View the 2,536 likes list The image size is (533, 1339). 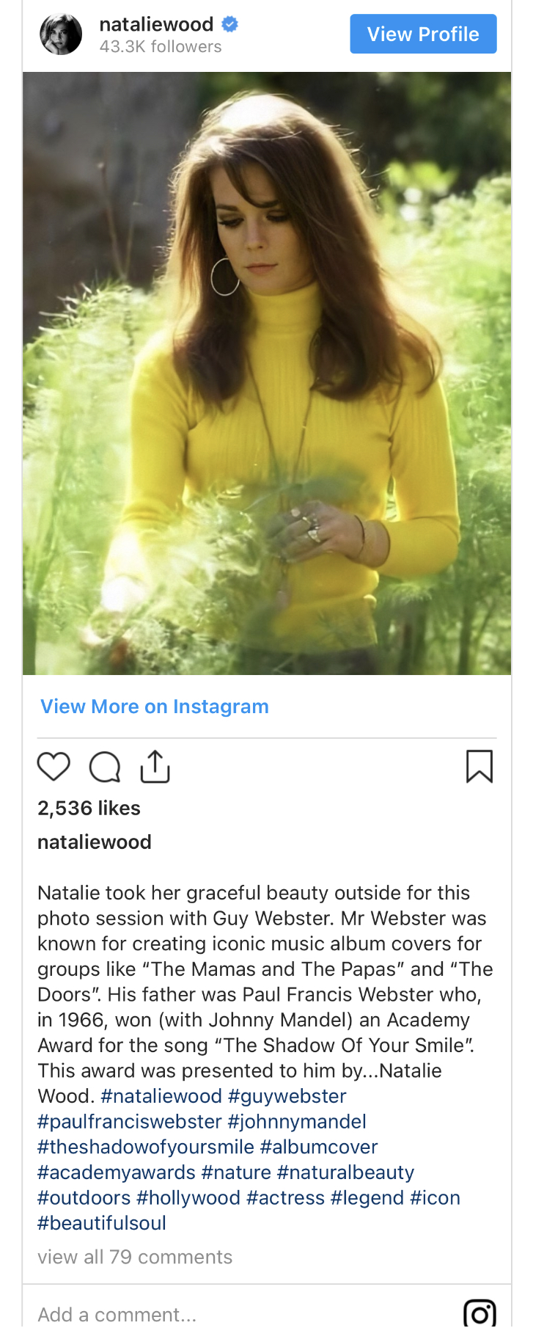[x=89, y=809]
